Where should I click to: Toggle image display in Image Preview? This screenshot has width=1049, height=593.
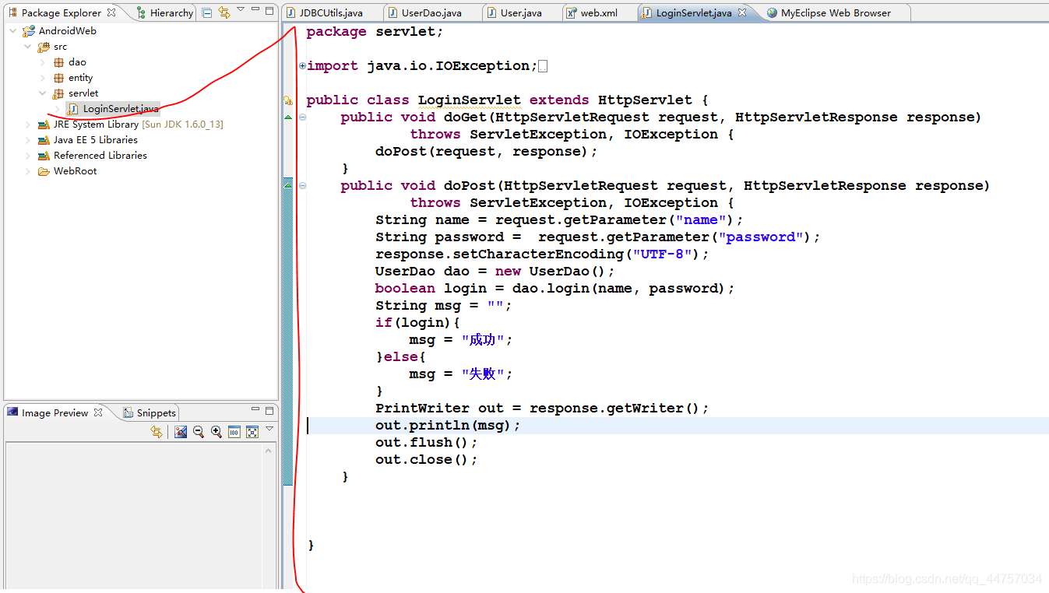click(181, 432)
